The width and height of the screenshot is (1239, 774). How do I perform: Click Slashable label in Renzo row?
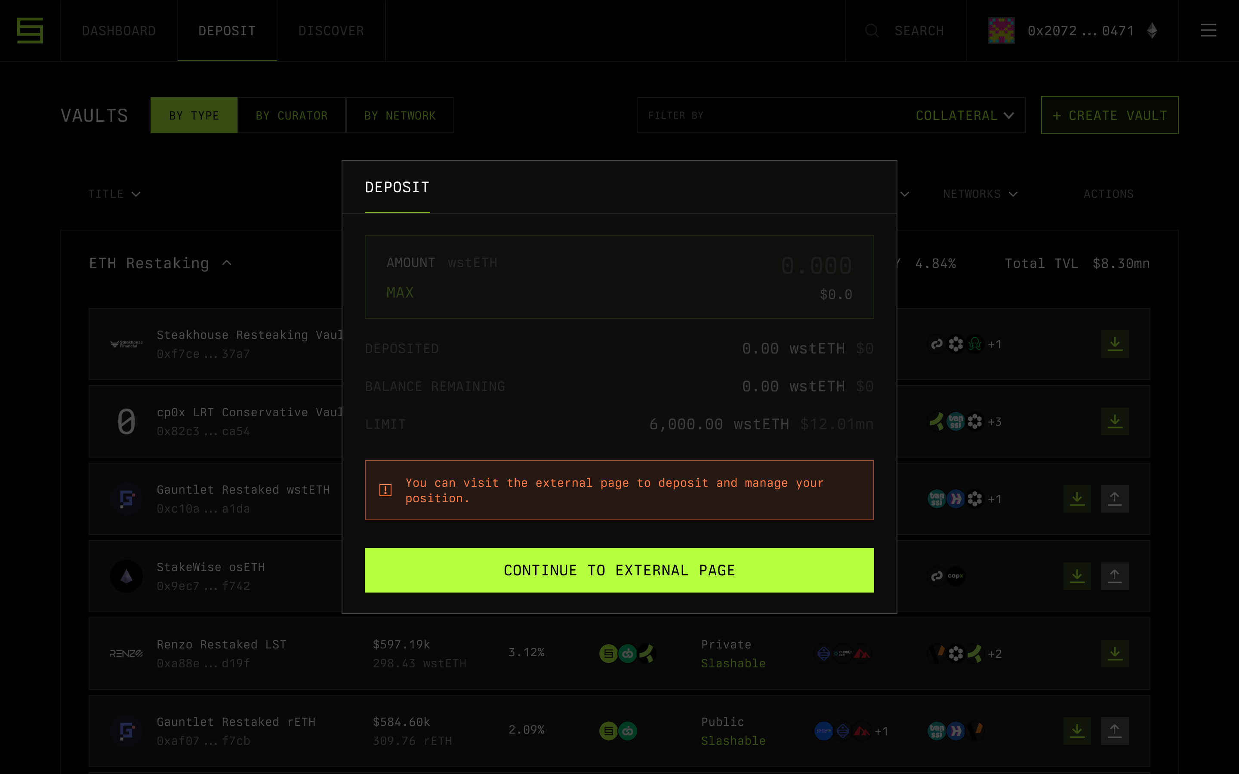[x=733, y=663]
